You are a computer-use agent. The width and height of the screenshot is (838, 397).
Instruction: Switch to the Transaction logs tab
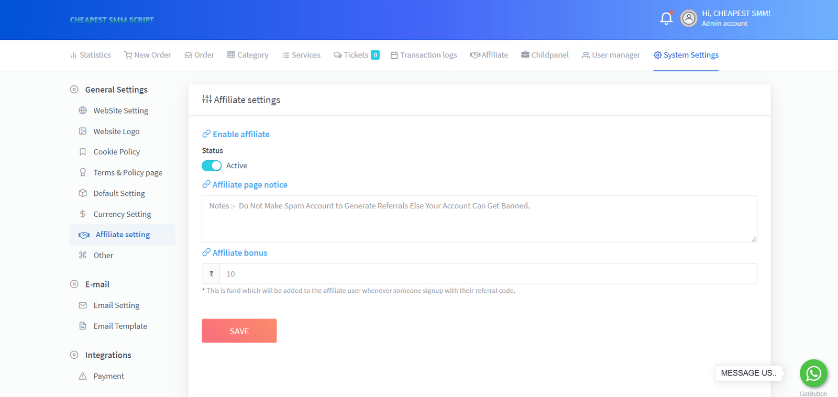(424, 55)
